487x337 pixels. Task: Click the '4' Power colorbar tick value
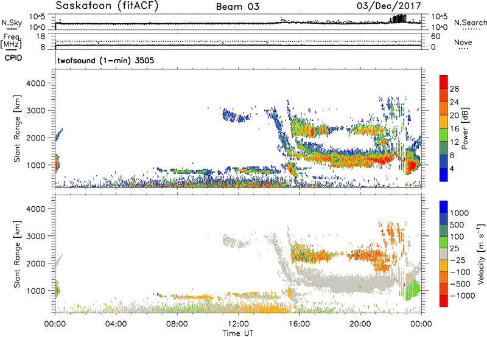[x=452, y=168]
